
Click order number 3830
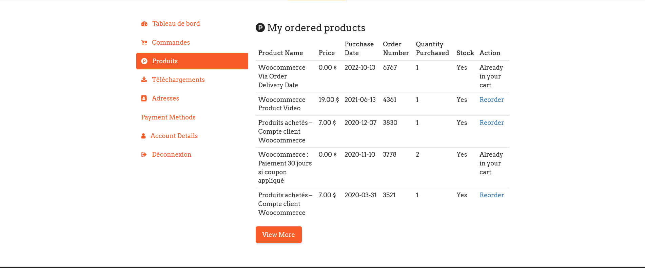(390, 123)
